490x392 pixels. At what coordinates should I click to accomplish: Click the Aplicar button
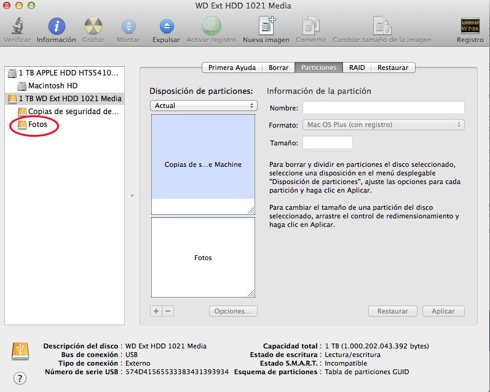click(443, 311)
